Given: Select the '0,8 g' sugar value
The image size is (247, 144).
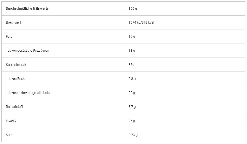Looking at the screenshot, I should click(x=132, y=79).
